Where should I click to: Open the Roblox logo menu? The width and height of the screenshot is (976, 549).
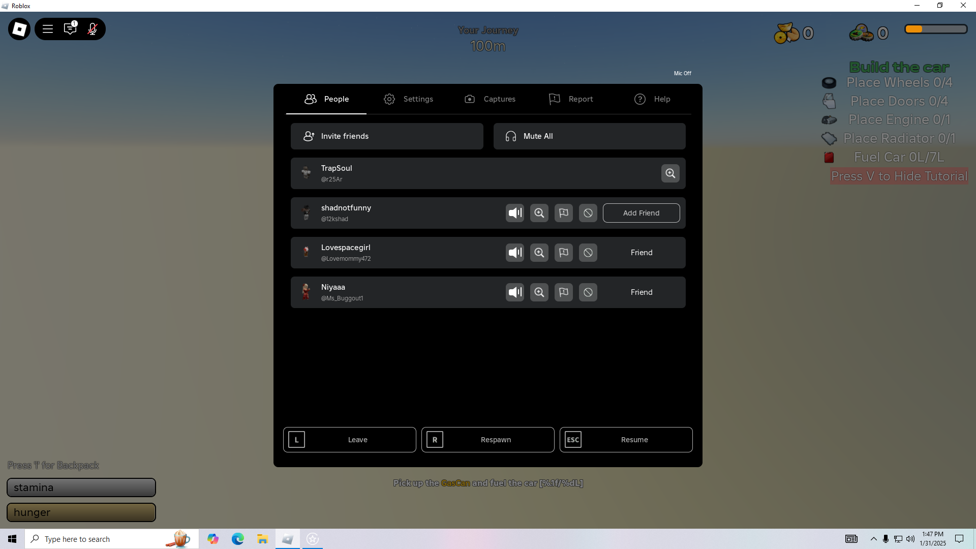tap(19, 29)
